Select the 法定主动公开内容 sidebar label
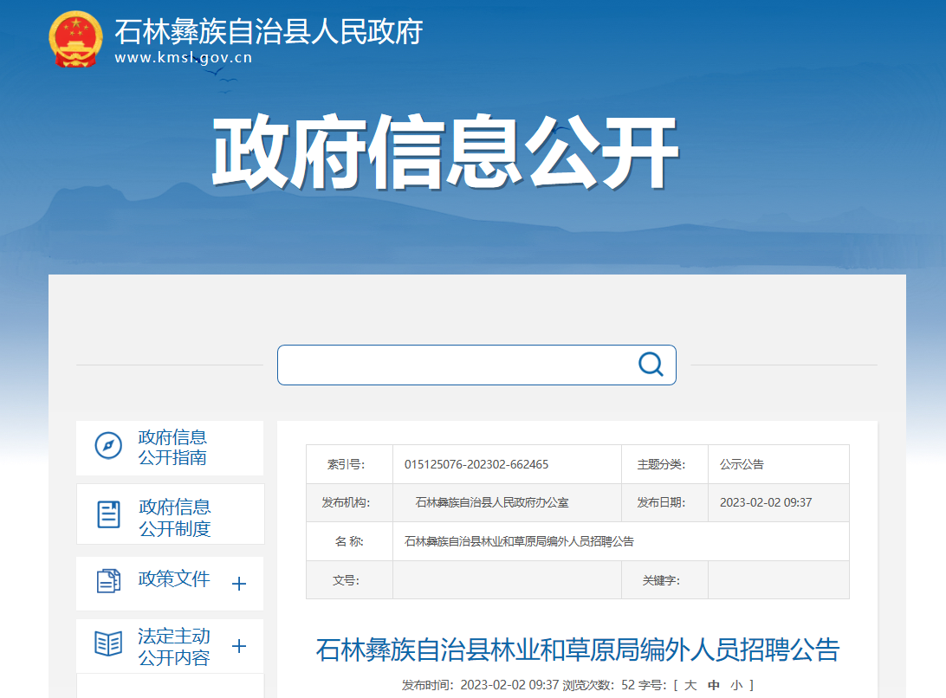 point(174,647)
